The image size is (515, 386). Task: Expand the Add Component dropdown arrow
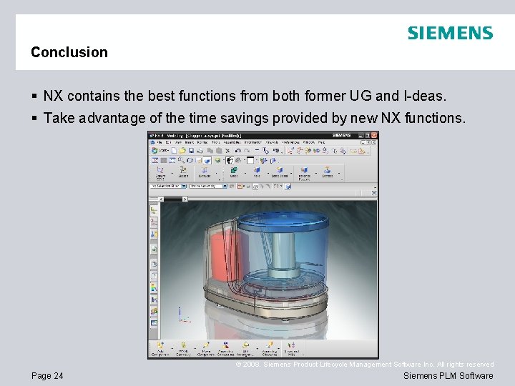click(x=172, y=348)
